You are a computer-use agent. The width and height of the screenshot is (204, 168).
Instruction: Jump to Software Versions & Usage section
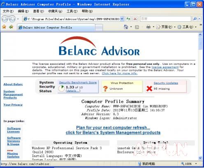[14, 141]
